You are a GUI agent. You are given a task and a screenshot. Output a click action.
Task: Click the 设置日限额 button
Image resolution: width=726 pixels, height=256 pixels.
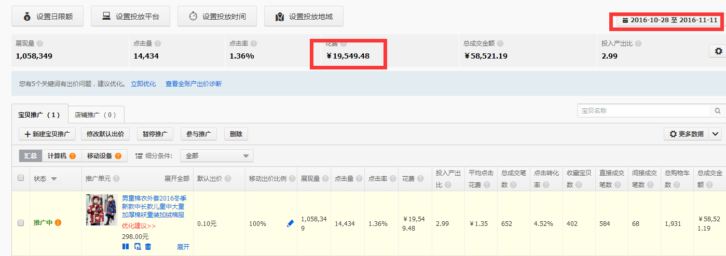tap(47, 17)
